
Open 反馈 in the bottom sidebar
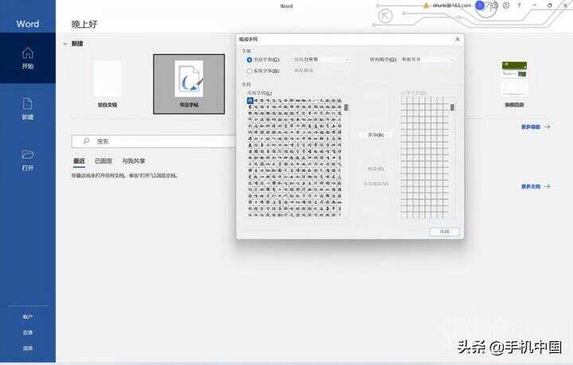pyautogui.click(x=28, y=332)
